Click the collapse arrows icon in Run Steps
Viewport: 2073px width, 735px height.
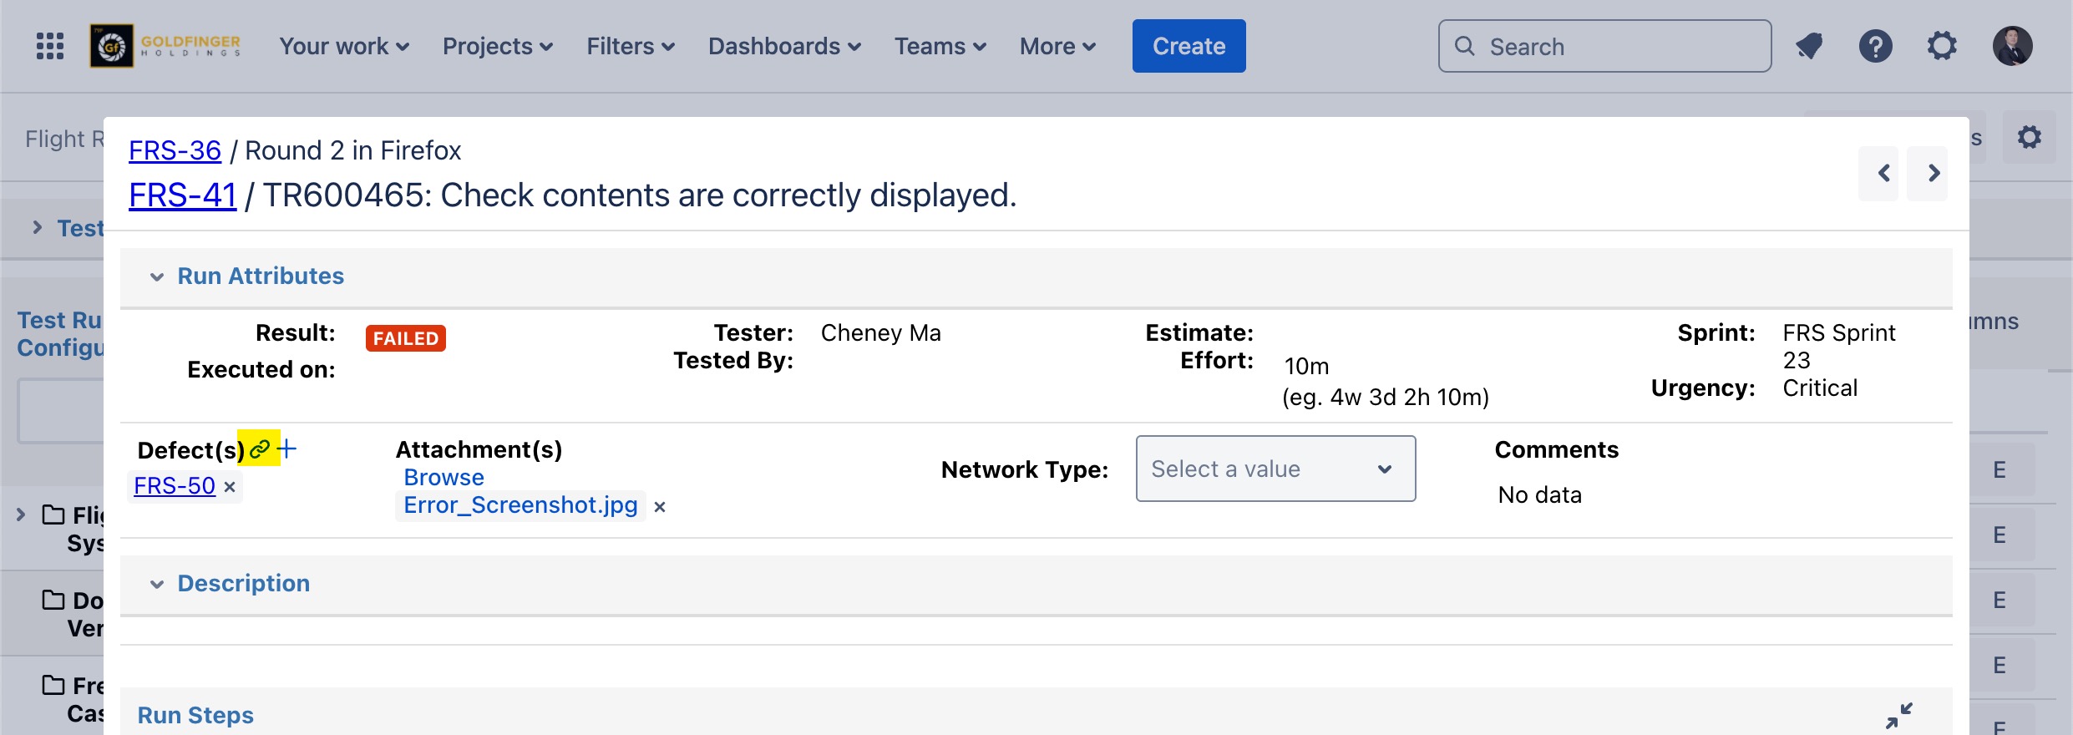[1898, 716]
